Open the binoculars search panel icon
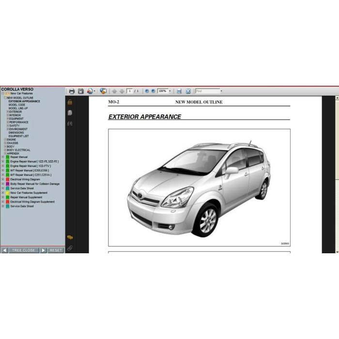 70,123
